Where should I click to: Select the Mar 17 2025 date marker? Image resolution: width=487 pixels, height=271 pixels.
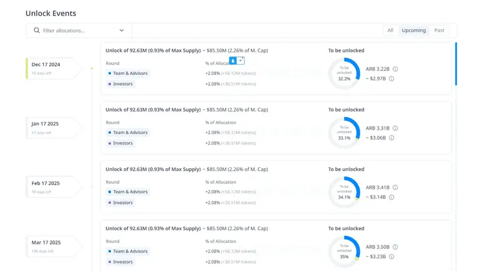coord(54,246)
